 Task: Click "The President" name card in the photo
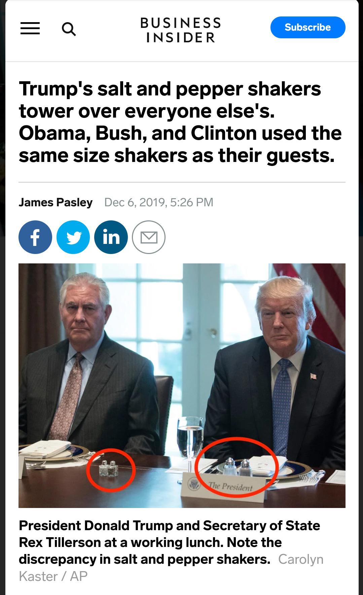click(x=223, y=489)
